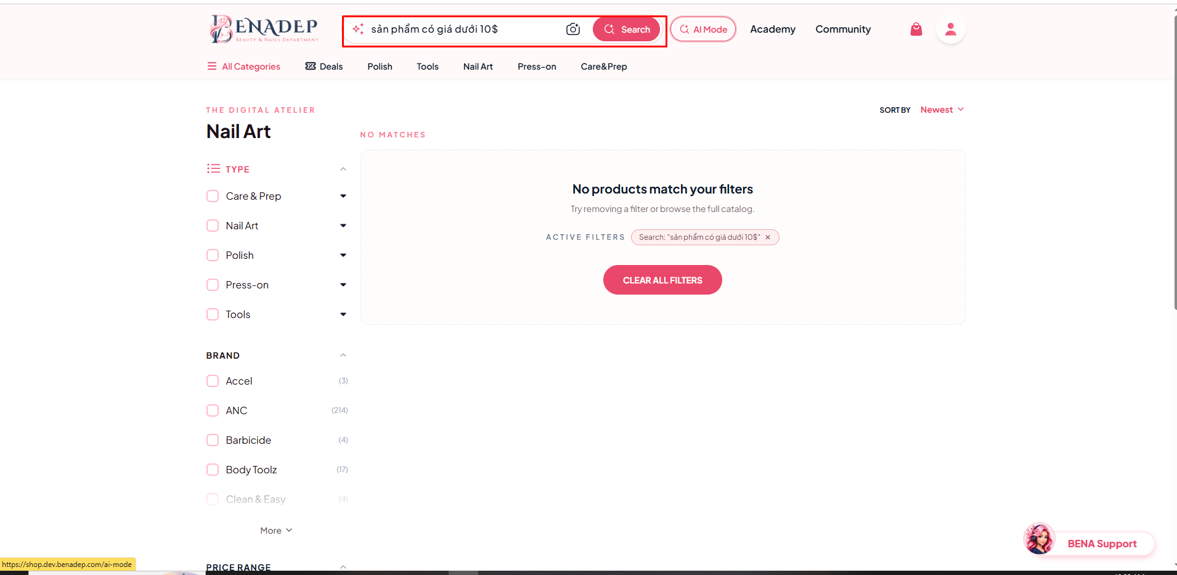The image size is (1177, 575).
Task: Open the Academy menu link
Action: (773, 29)
